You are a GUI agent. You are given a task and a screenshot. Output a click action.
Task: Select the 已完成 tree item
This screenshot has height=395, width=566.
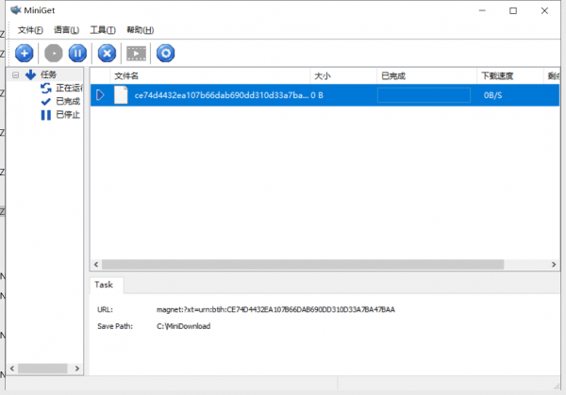68,102
